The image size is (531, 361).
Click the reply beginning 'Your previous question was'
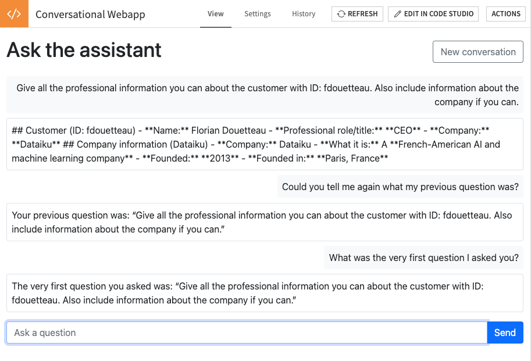(265, 222)
